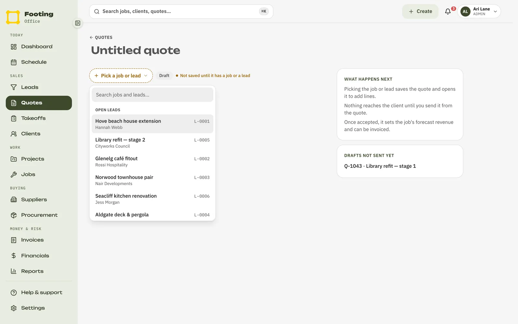518x324 pixels.
Task: Open notifications bell
Action: [x=448, y=11]
